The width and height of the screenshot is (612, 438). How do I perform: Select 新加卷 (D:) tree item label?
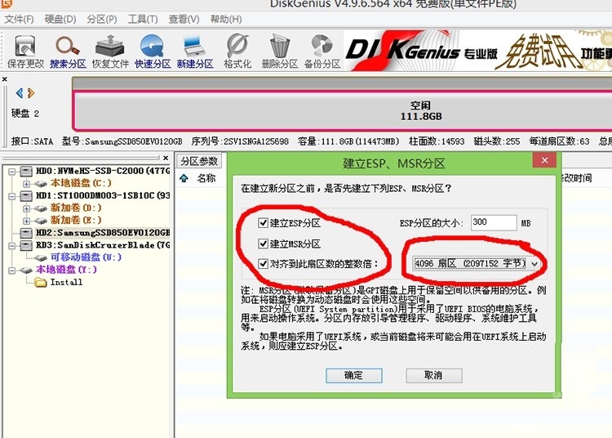pyautogui.click(x=76, y=208)
